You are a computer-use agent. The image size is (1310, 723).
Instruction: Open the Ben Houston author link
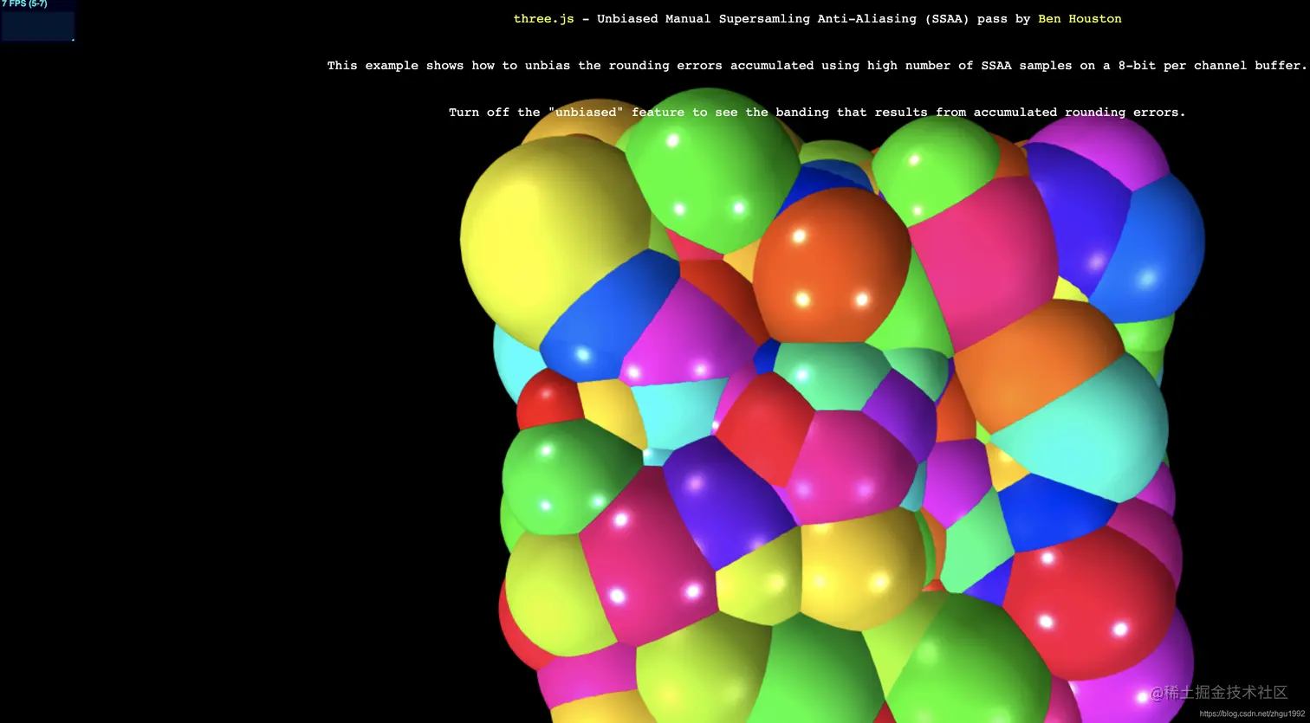coord(1080,19)
